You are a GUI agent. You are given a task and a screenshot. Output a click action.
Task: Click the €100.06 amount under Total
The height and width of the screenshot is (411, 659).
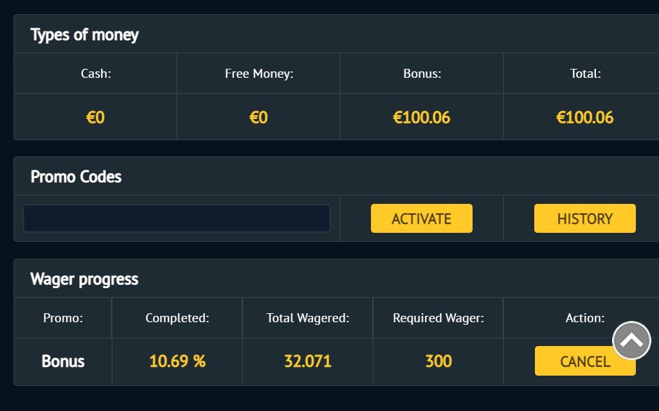coord(584,118)
